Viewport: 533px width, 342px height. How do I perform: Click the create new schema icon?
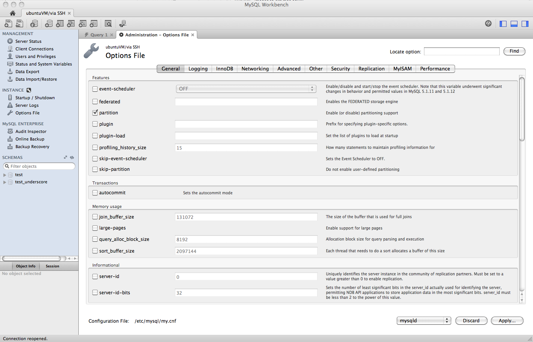tap(48, 23)
